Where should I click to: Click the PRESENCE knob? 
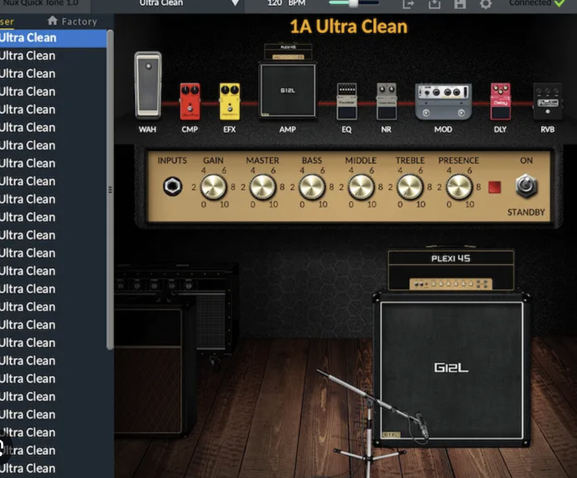(459, 186)
